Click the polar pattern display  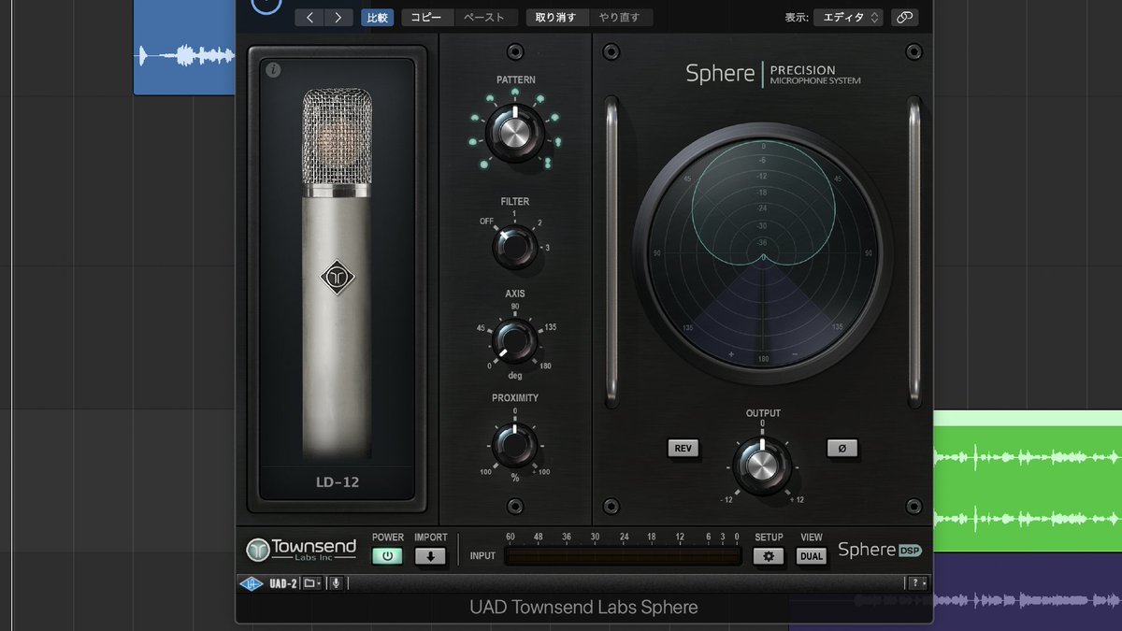pyautogui.click(x=763, y=252)
